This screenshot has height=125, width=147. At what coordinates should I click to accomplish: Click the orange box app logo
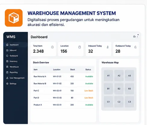click(x=14, y=18)
